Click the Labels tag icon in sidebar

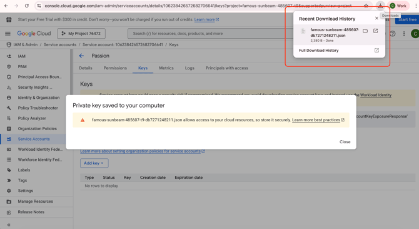9,170
